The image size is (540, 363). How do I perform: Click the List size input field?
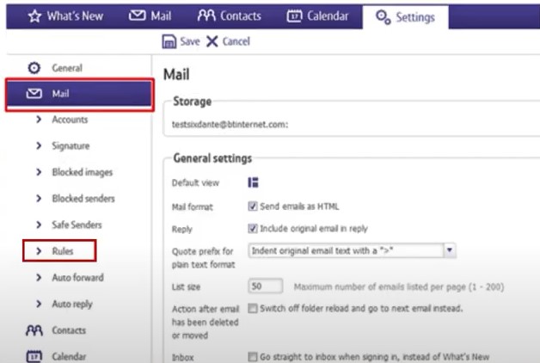pos(265,286)
